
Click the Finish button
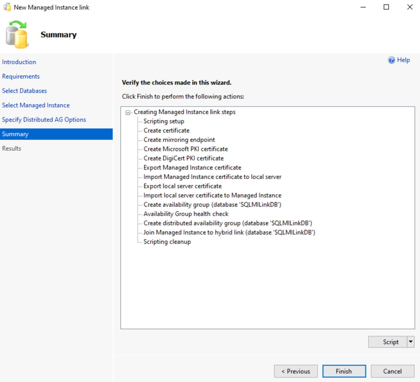(344, 371)
